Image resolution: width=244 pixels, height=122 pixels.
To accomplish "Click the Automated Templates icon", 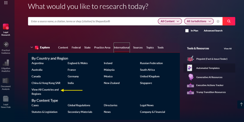I will [190, 68].
